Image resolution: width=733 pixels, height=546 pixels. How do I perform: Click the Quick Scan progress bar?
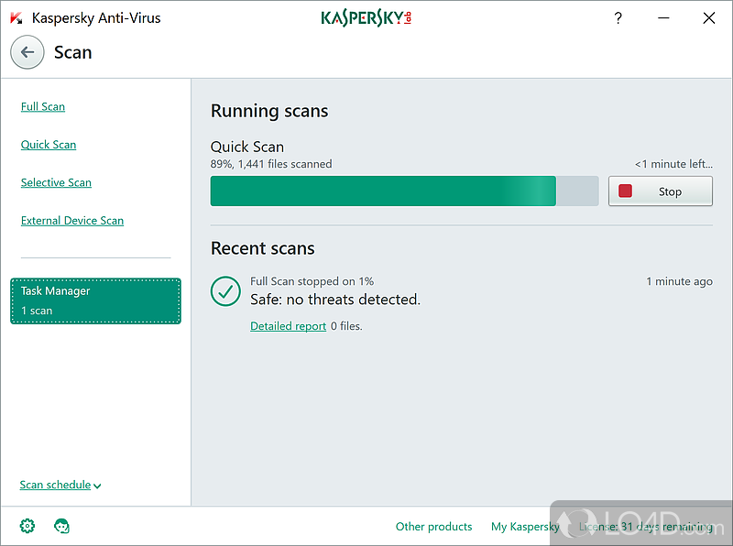click(x=404, y=191)
